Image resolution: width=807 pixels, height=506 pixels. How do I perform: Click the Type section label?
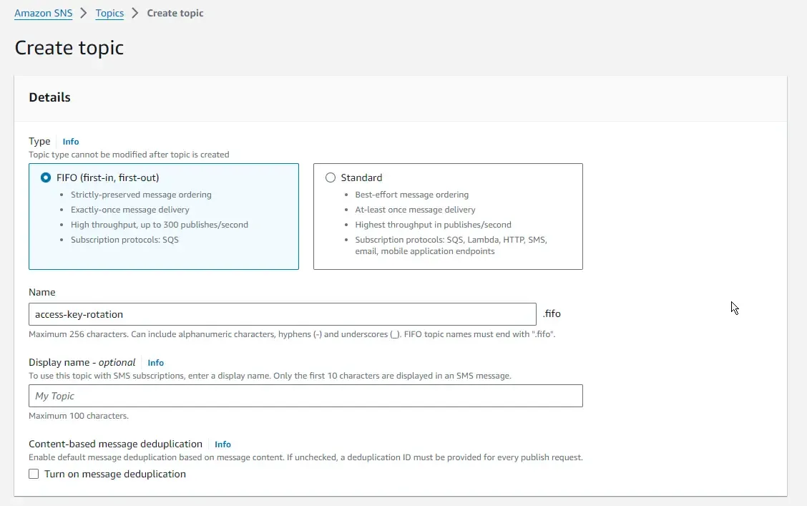[x=39, y=141]
